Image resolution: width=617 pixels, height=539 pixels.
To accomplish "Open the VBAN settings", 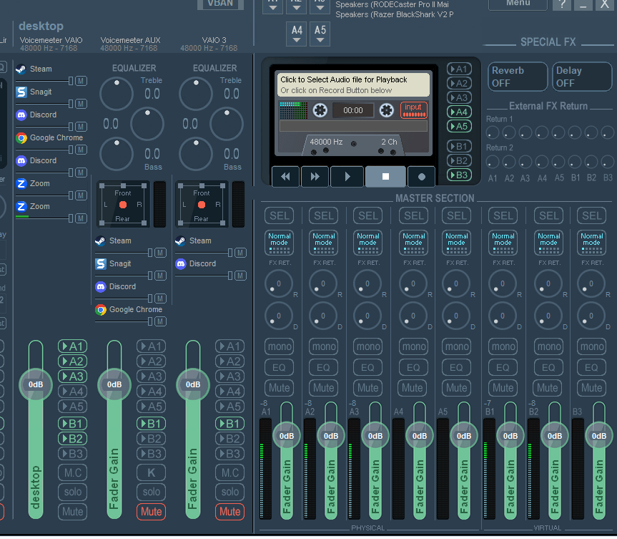I will (220, 4).
